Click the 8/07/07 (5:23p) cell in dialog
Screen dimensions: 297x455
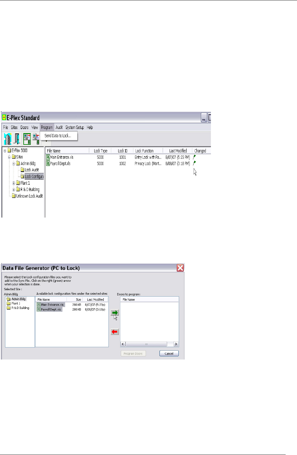(x=95, y=305)
